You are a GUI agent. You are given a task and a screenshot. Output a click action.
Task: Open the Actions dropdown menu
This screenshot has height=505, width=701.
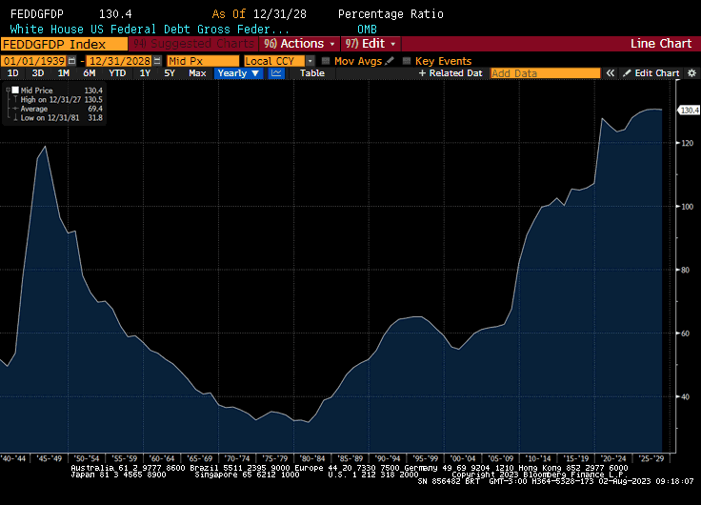coord(299,44)
